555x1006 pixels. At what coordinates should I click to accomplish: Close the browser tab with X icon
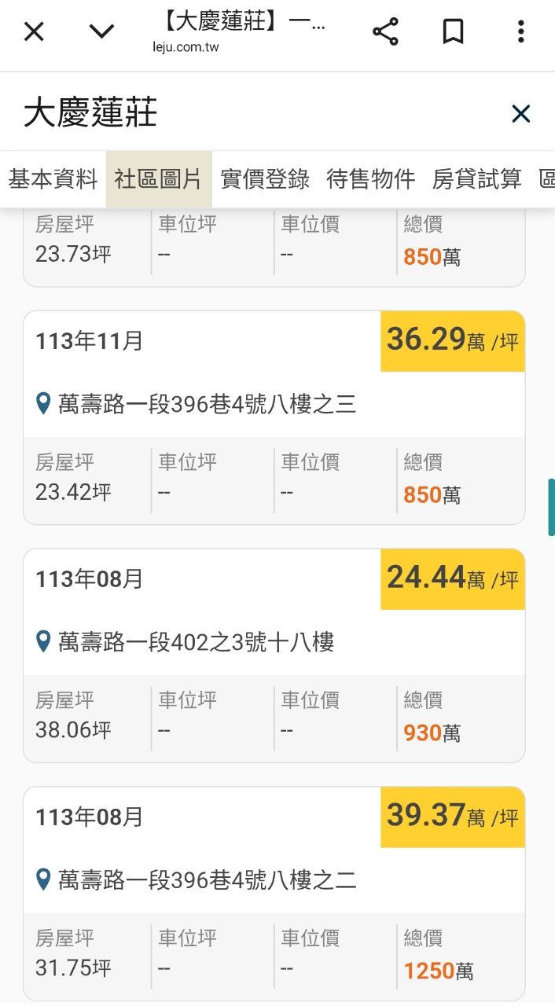(x=34, y=31)
